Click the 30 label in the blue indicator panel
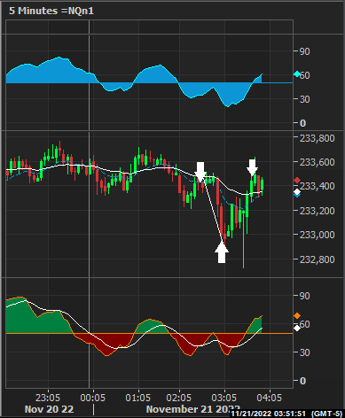This screenshot has width=345, height=418. click(x=305, y=99)
